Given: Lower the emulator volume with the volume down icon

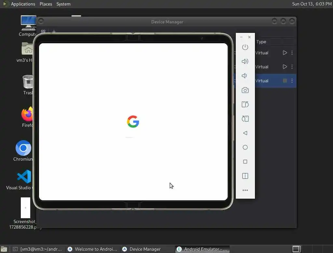Looking at the screenshot, I should (245, 76).
